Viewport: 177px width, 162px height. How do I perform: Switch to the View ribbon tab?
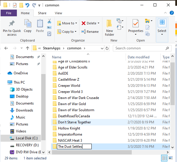click(x=59, y=13)
